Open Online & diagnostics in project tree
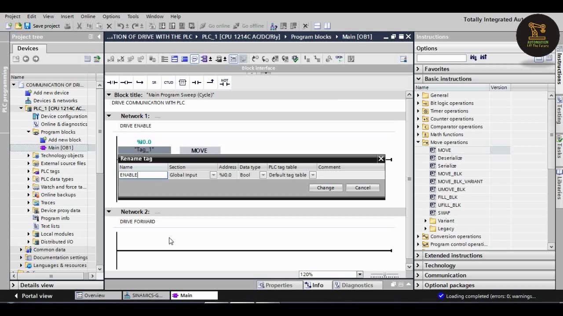Image resolution: width=563 pixels, height=316 pixels. [x=64, y=124]
